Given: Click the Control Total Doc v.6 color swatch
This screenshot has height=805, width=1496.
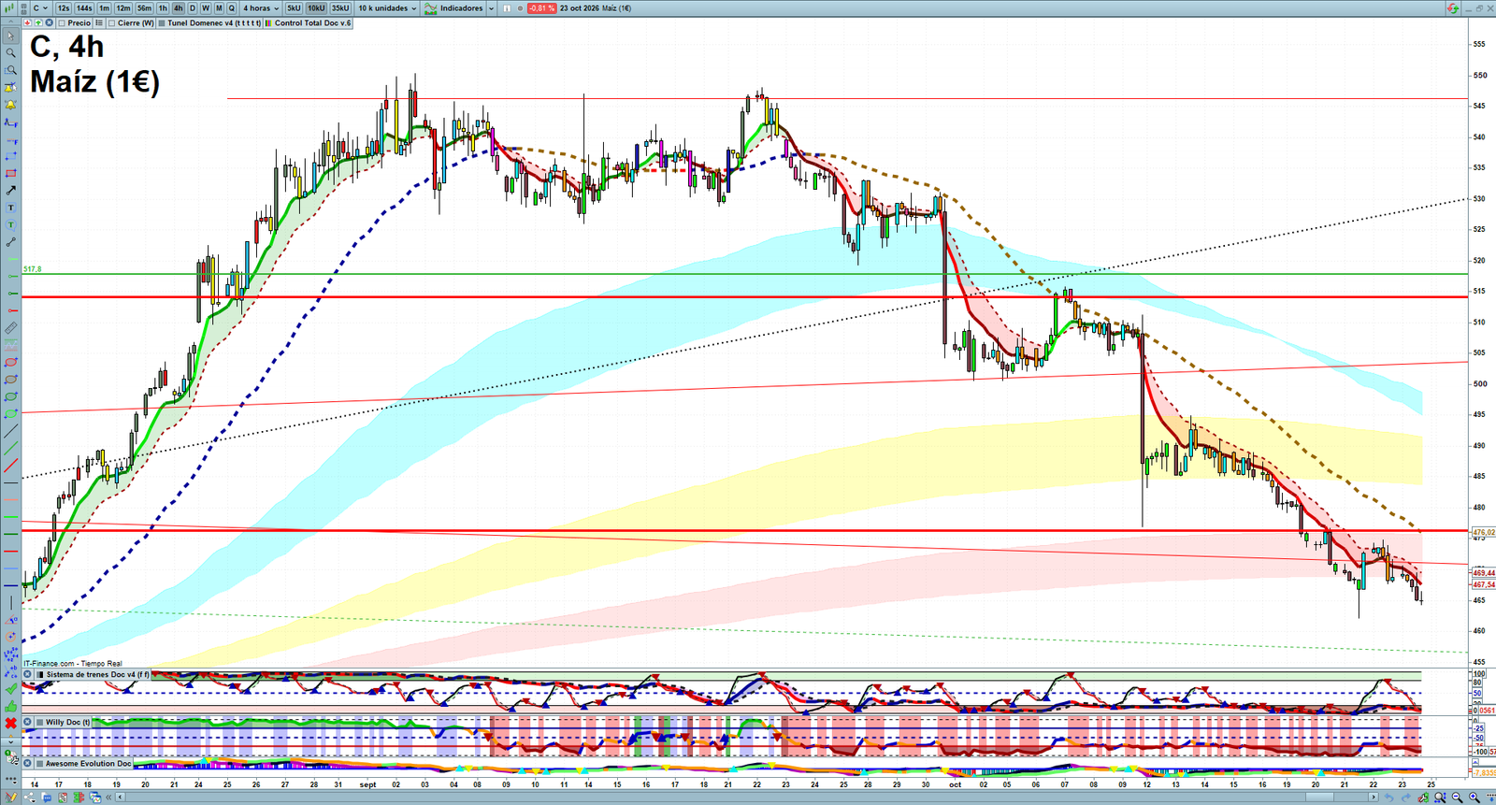Looking at the screenshot, I should point(269,22).
